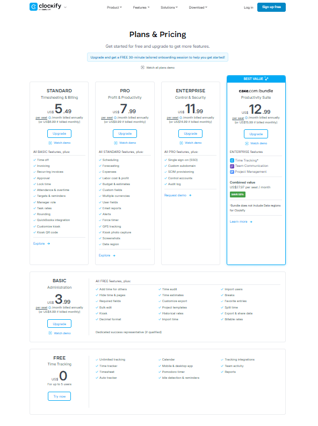Open the Features dropdown menu

(x=141, y=8)
